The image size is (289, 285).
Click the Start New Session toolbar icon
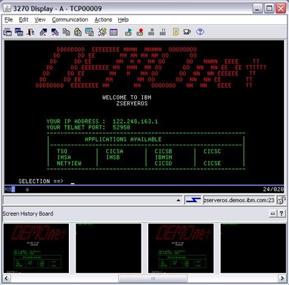pyautogui.click(x=19, y=32)
